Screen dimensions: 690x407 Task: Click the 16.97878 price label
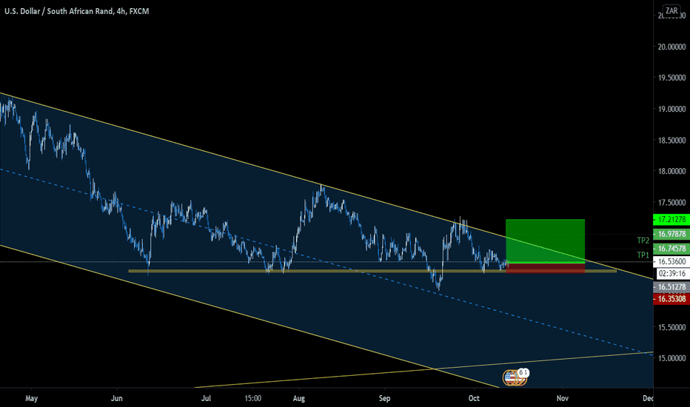click(671, 234)
